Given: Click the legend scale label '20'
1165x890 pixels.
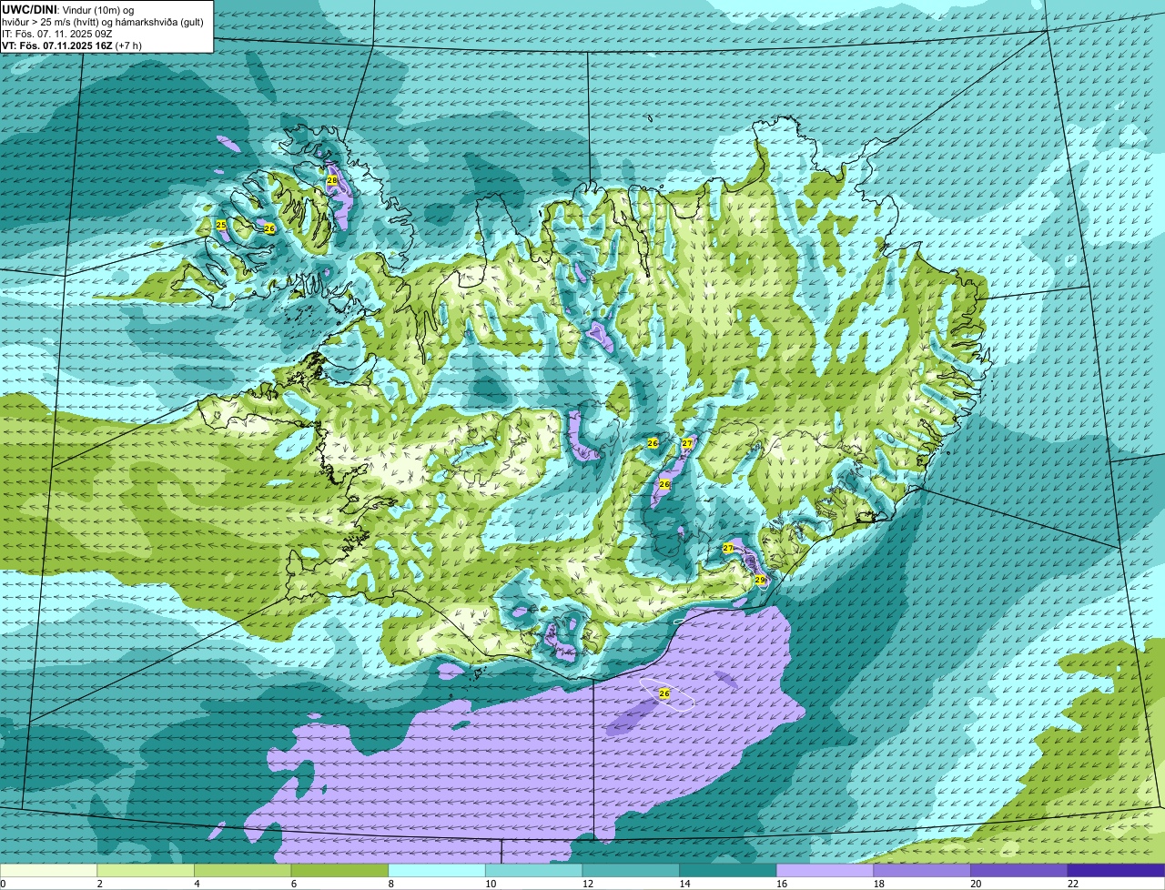Looking at the screenshot, I should [x=976, y=884].
